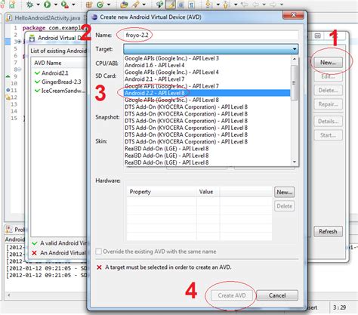The width and height of the screenshot is (358, 315).
Task: Click the Start... button in AVD Manager
Action: pos(328,135)
